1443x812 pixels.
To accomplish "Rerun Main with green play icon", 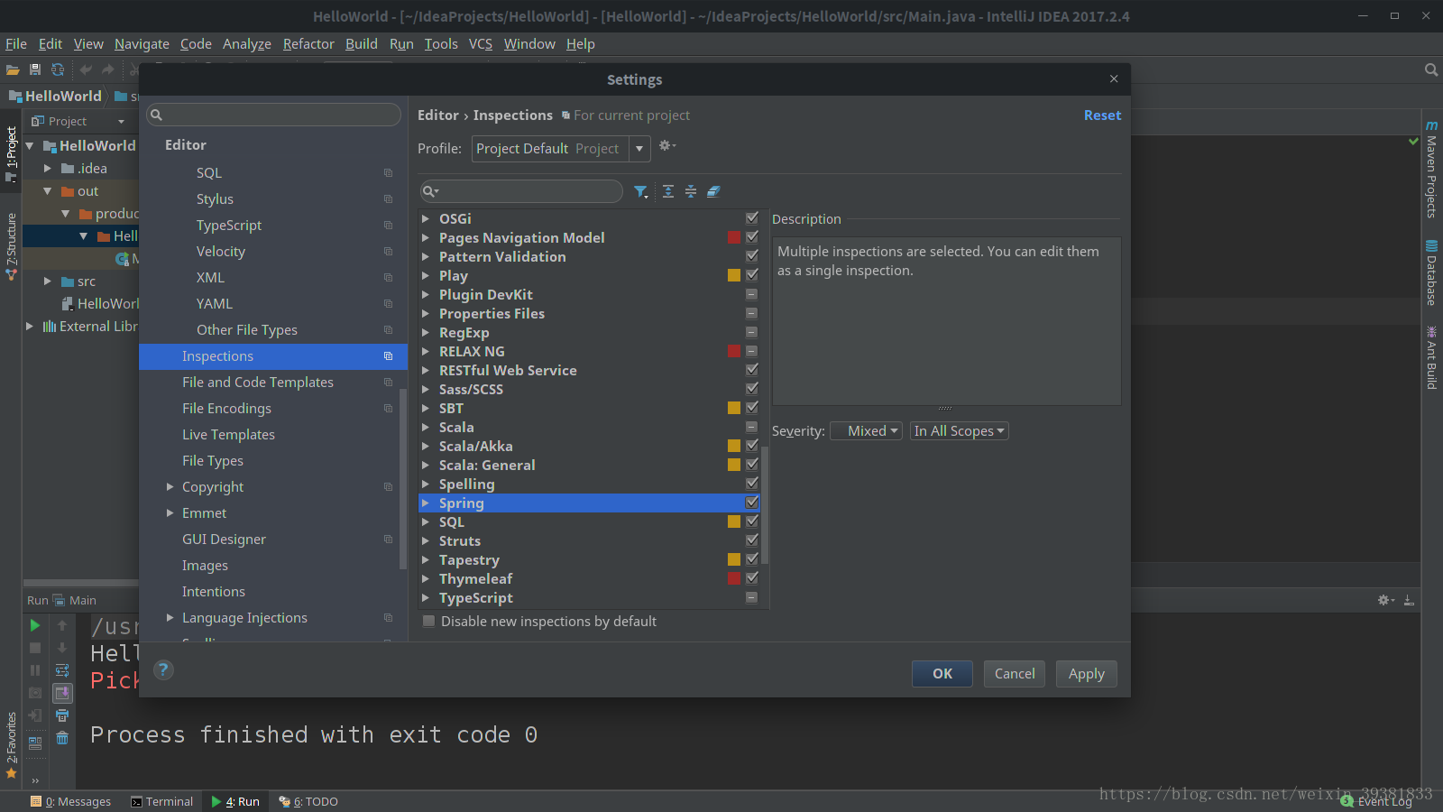I will [x=35, y=625].
